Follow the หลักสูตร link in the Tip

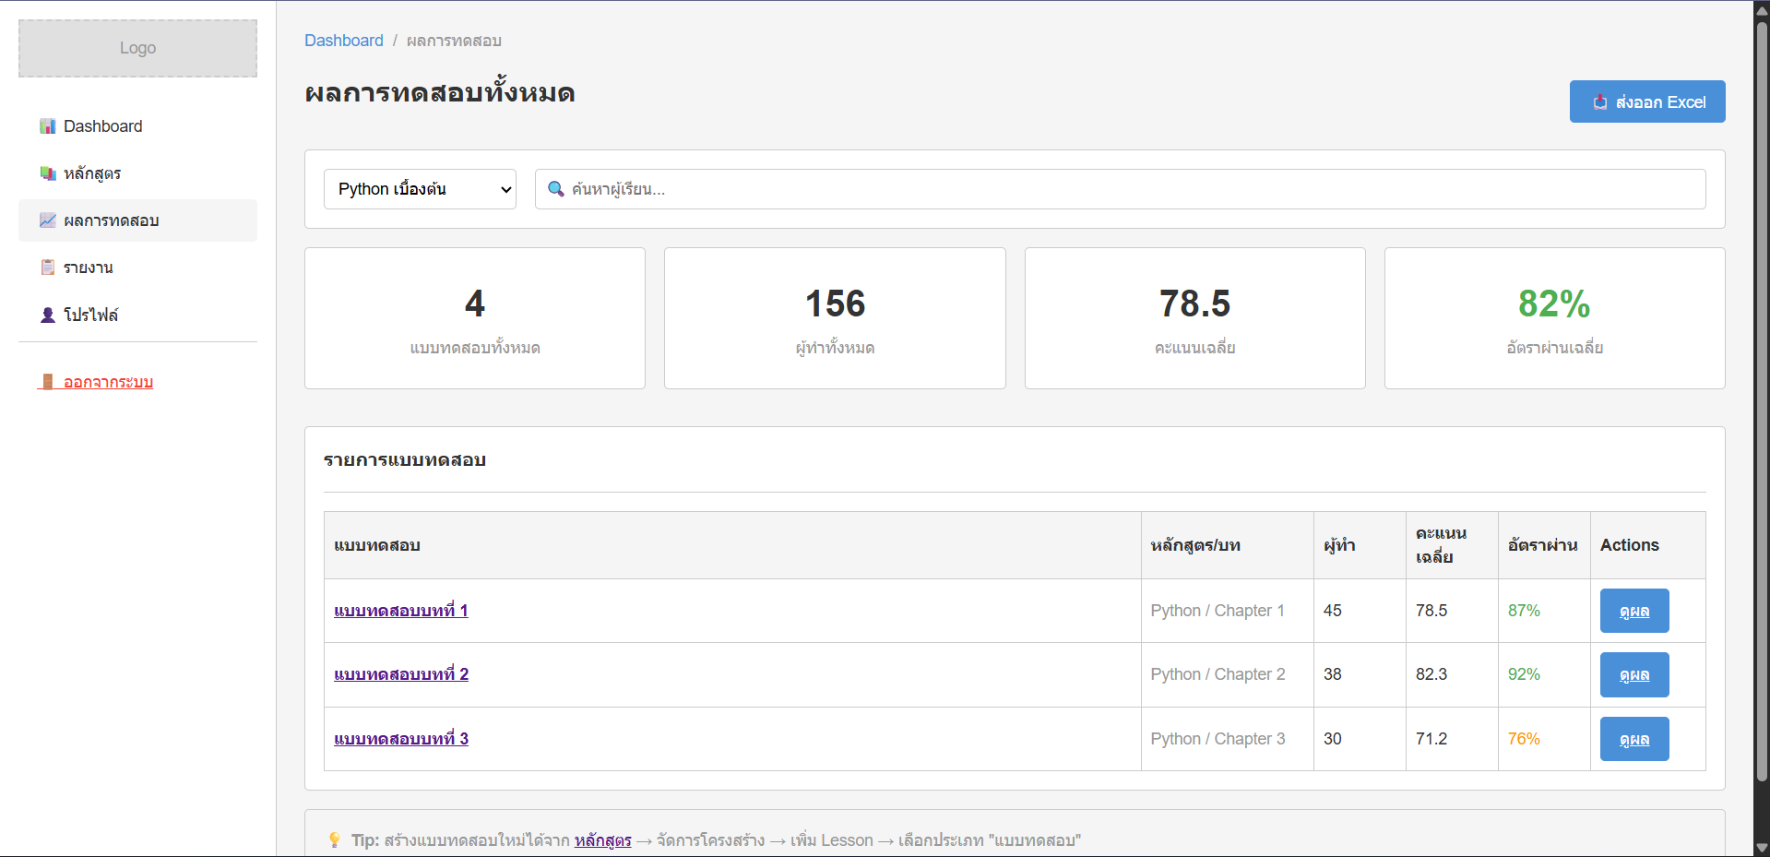pyautogui.click(x=602, y=840)
